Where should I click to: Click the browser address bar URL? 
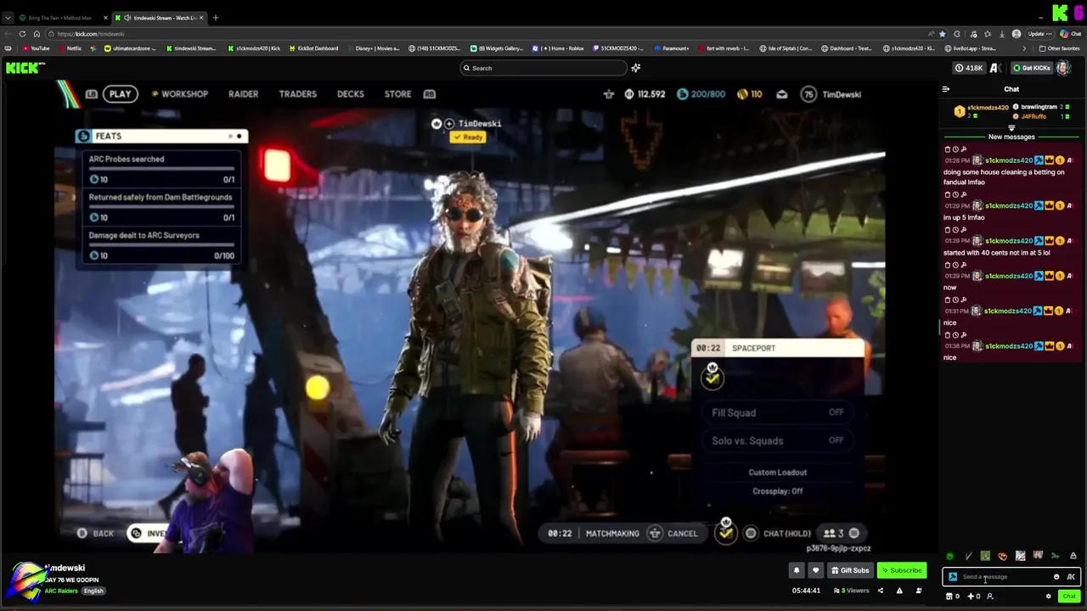(x=92, y=34)
